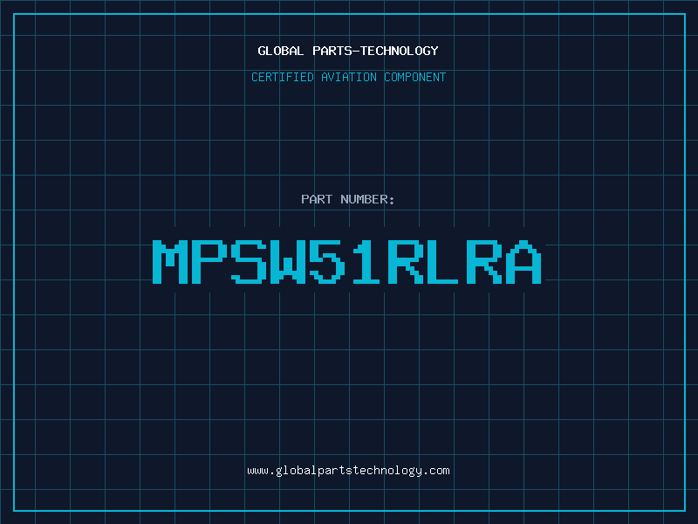Select the letter S in the part number
698x524 pixels.
click(250, 261)
